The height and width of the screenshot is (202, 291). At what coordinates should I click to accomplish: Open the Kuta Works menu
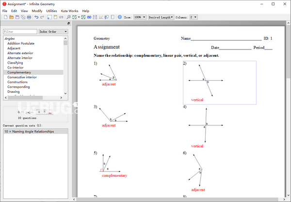[69, 11]
